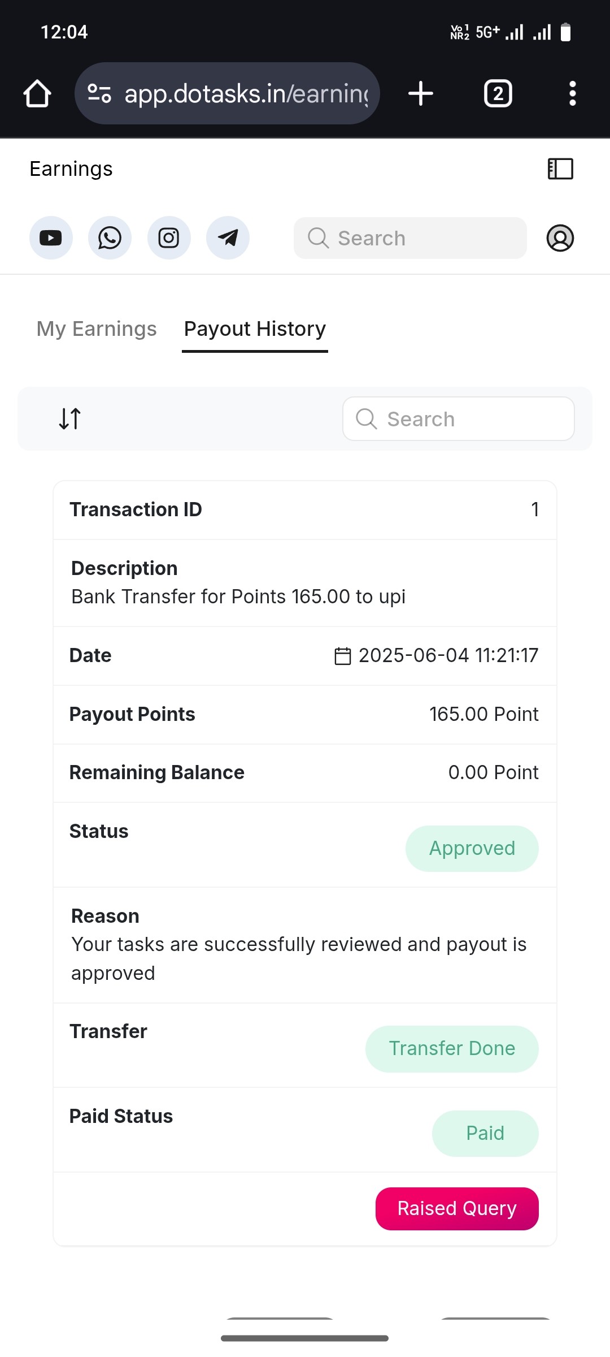Toggle the sidebar panel icon
Screen dimensions: 610x1357
click(x=560, y=169)
